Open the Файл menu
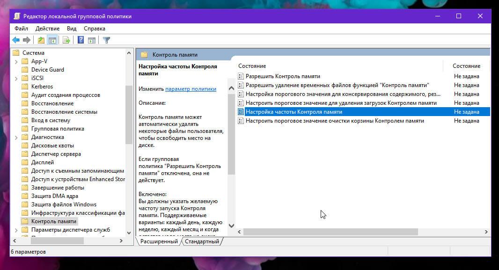The image size is (499, 270). [22, 29]
